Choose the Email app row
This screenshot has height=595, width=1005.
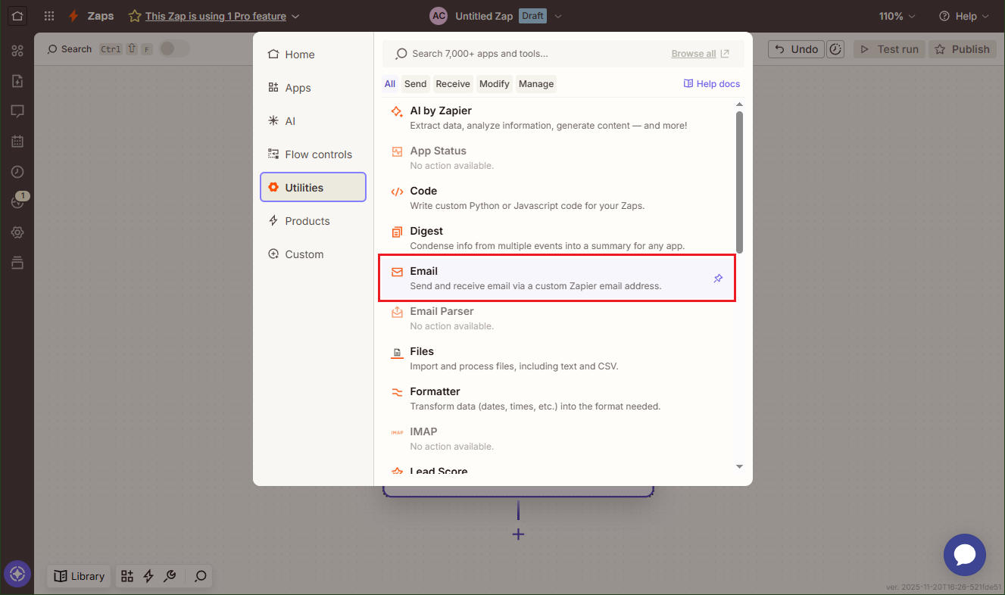(557, 279)
